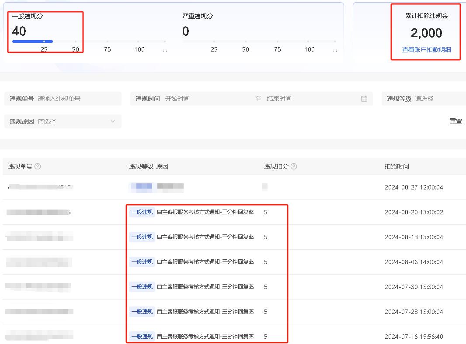Click the 重置 reset button
The width and height of the screenshot is (466, 344).
pos(456,121)
